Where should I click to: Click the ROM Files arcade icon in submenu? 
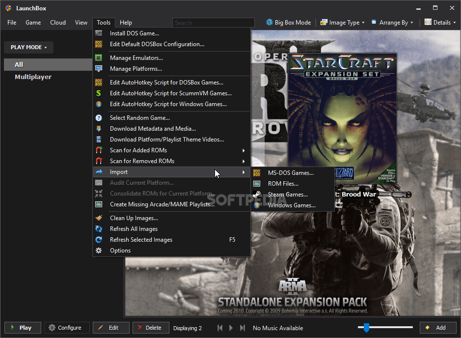(x=257, y=184)
